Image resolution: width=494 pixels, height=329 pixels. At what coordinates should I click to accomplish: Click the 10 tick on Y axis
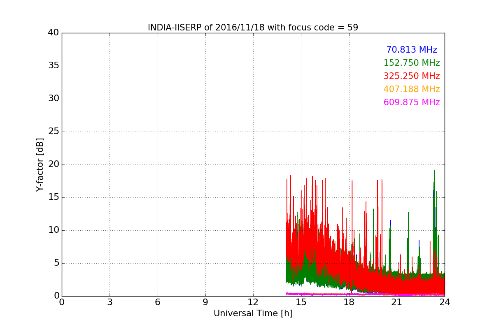(54, 230)
